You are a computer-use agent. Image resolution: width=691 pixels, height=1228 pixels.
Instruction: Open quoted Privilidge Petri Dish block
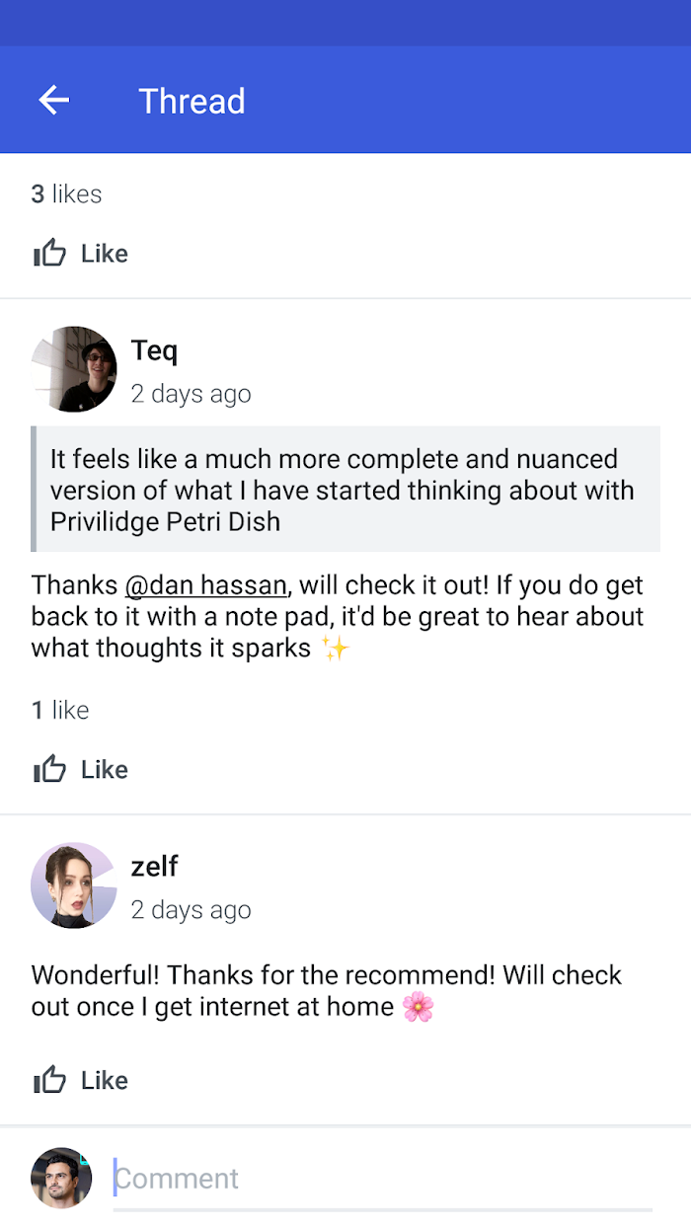pyautogui.click(x=345, y=489)
